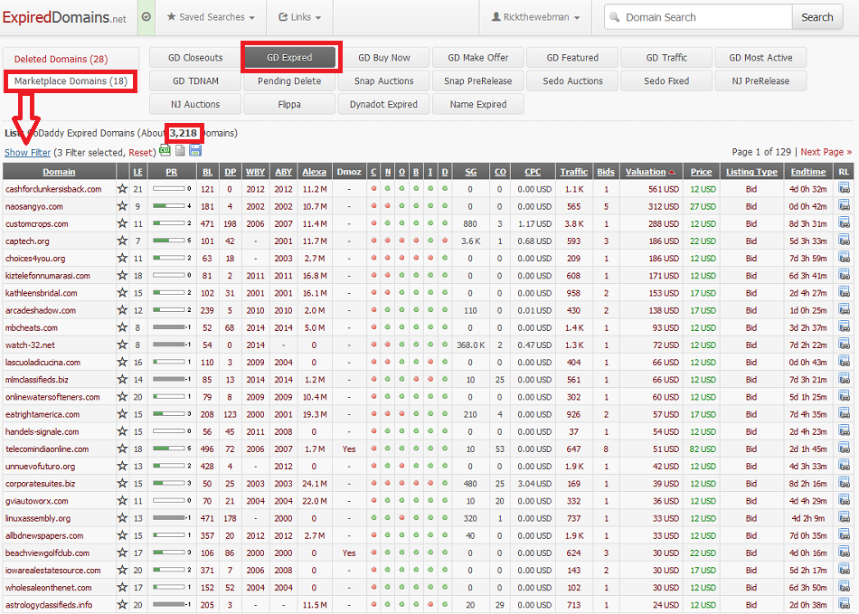
Task: Open the RL icon for naosangyo.com
Action: pyautogui.click(x=844, y=206)
